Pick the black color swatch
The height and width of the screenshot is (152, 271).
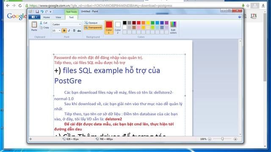click(x=124, y=23)
